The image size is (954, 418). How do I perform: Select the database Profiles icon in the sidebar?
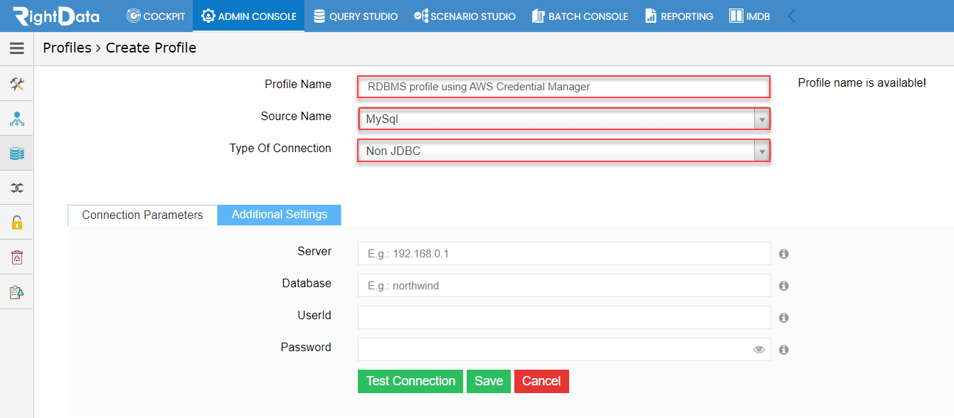tap(16, 152)
